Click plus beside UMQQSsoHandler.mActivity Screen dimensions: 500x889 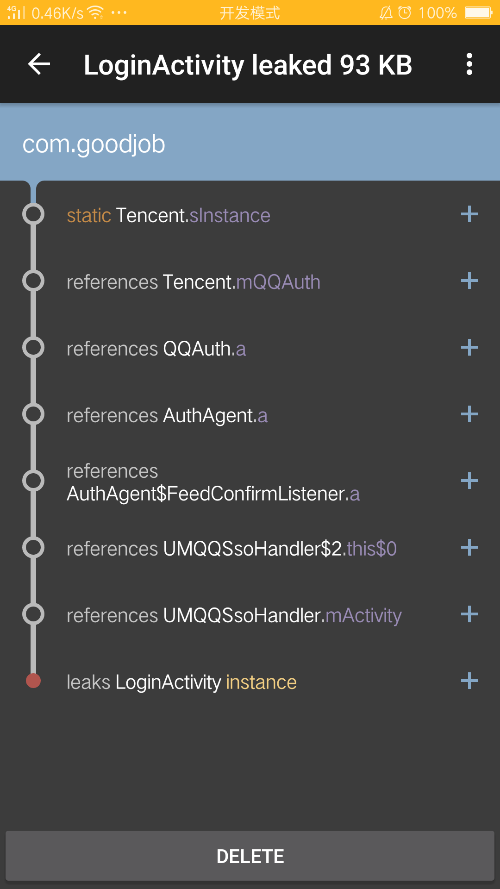tap(469, 614)
